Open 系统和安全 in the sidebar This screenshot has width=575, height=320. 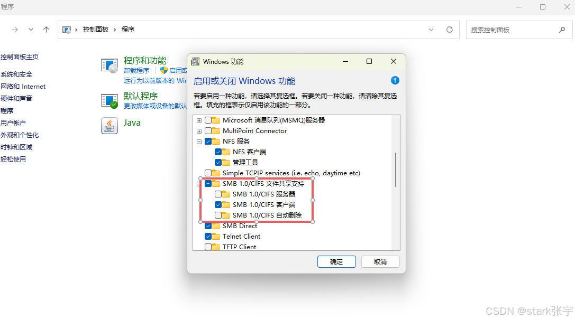(16, 74)
